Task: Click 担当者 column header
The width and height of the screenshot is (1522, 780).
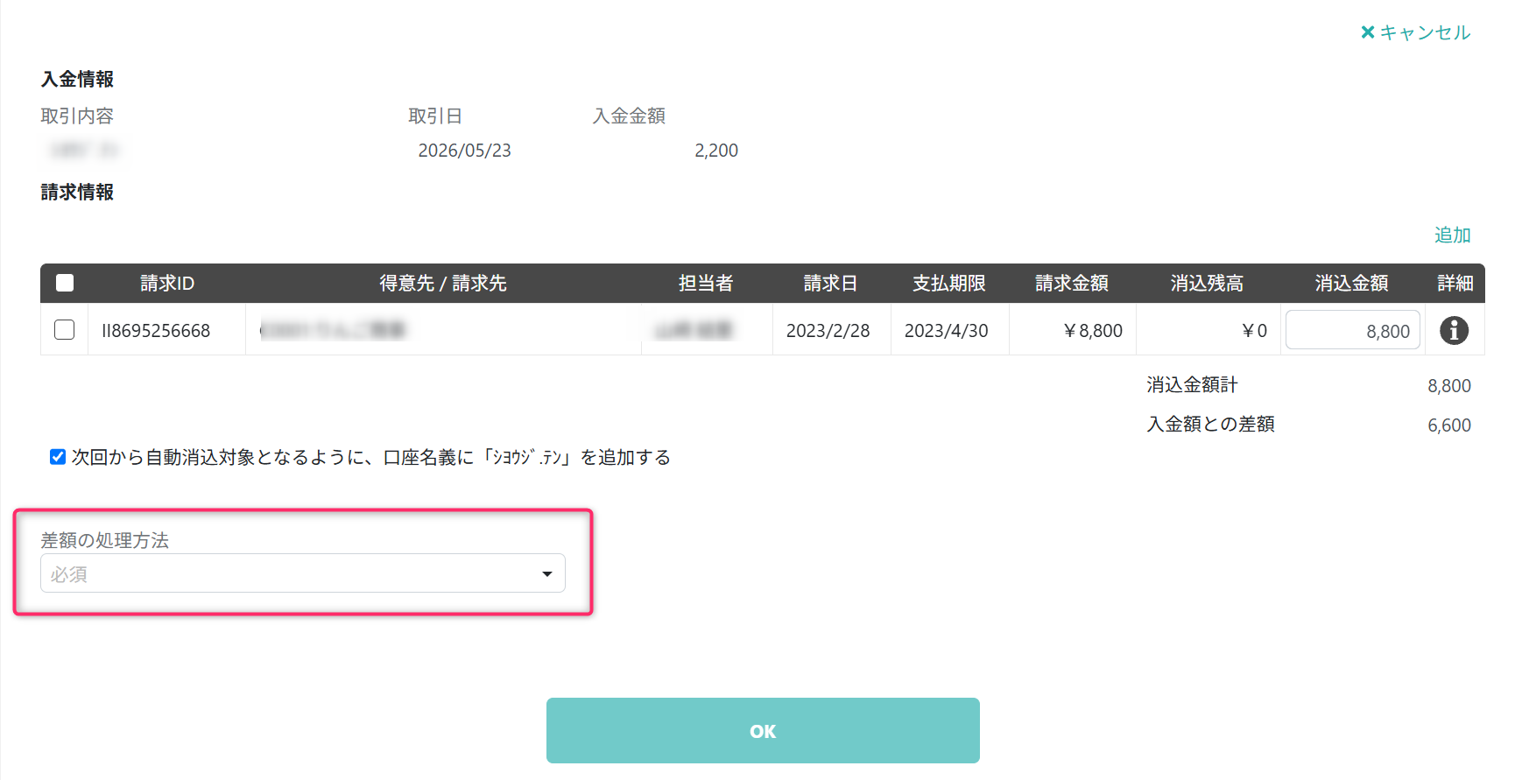Action: tap(706, 283)
